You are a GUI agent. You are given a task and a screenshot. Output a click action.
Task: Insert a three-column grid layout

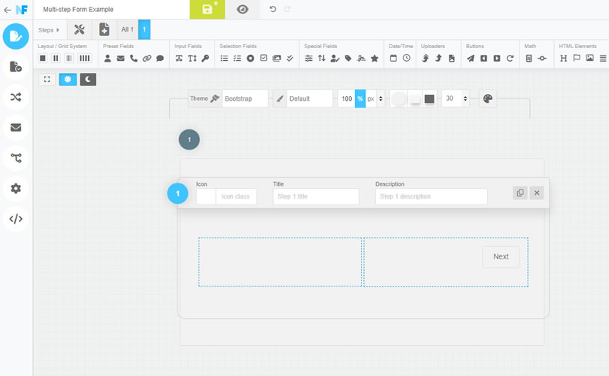coord(69,58)
